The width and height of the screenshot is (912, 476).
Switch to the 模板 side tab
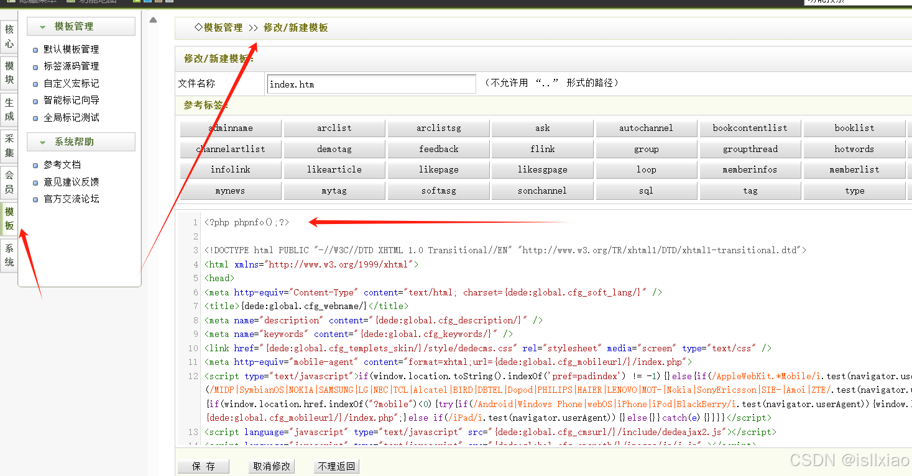9,219
